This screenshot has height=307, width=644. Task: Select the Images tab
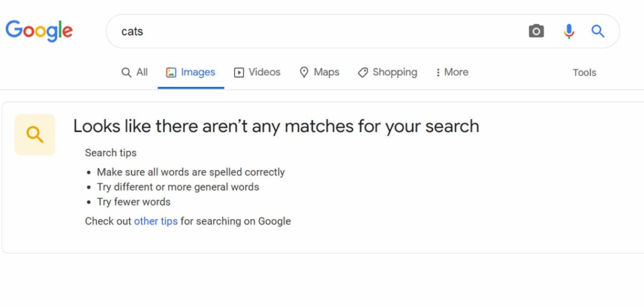coord(191,72)
